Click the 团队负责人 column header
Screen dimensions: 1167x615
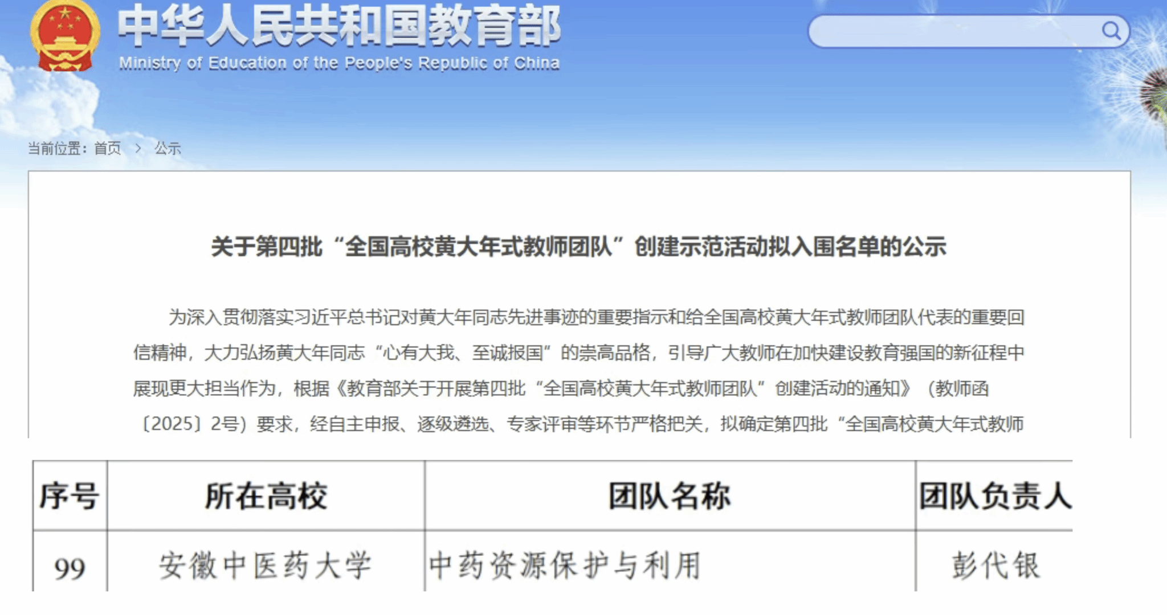pos(994,495)
